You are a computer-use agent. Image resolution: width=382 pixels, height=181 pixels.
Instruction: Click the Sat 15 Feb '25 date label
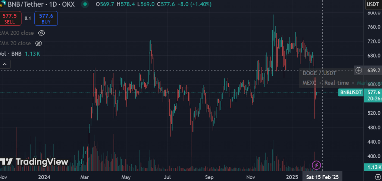(322, 176)
